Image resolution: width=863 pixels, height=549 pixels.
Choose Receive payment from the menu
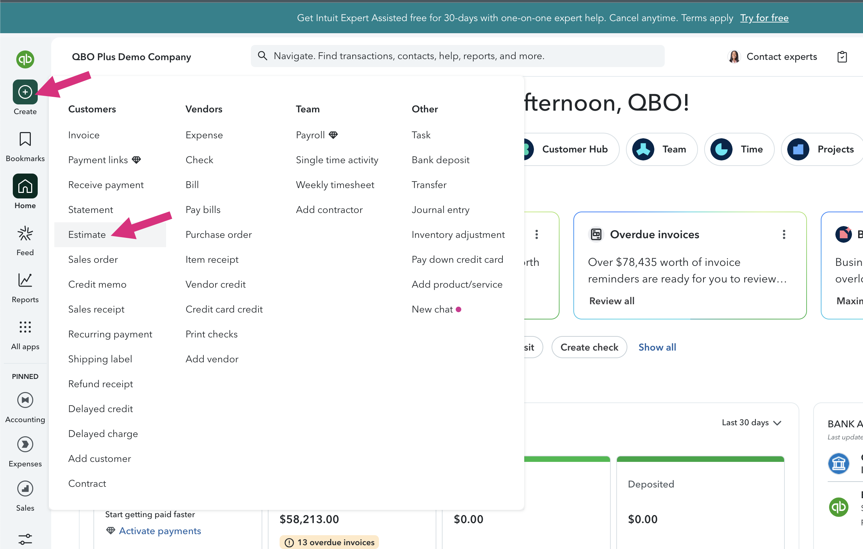(106, 185)
